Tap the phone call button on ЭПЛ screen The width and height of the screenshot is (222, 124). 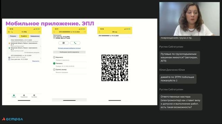click(75, 43)
